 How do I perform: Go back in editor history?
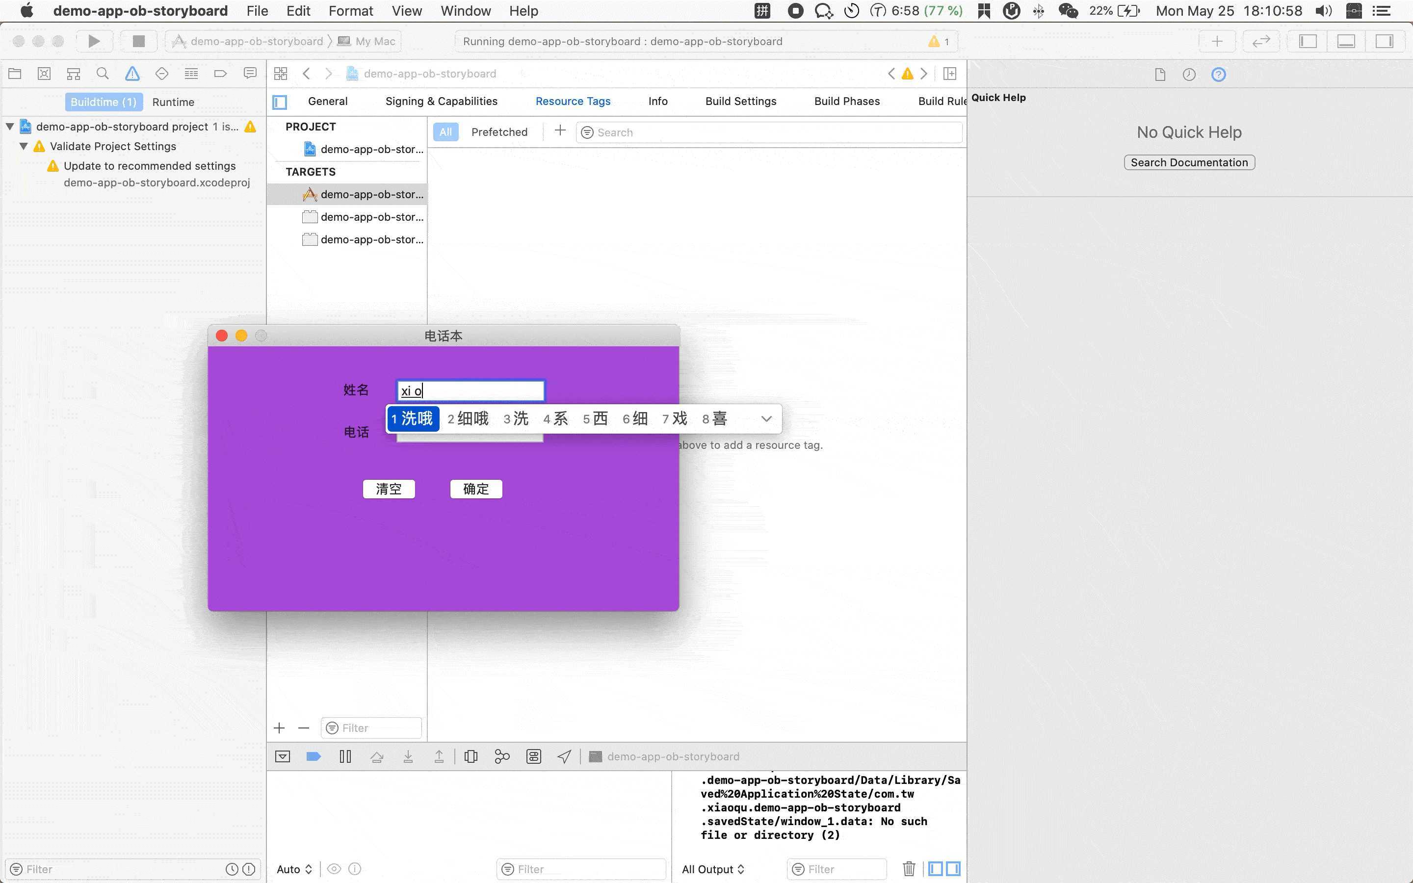tap(306, 74)
